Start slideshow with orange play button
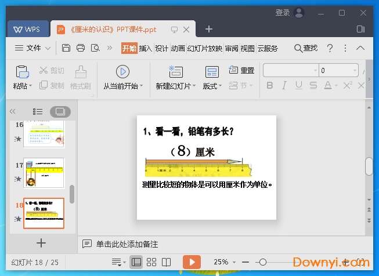 [x=192, y=262]
